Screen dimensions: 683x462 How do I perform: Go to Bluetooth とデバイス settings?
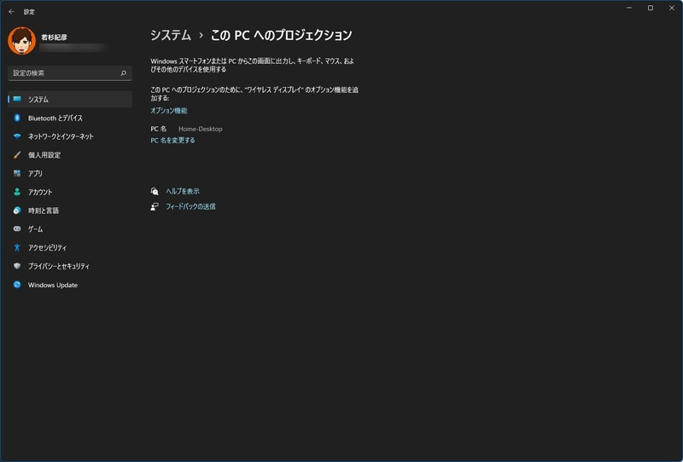click(x=70, y=118)
